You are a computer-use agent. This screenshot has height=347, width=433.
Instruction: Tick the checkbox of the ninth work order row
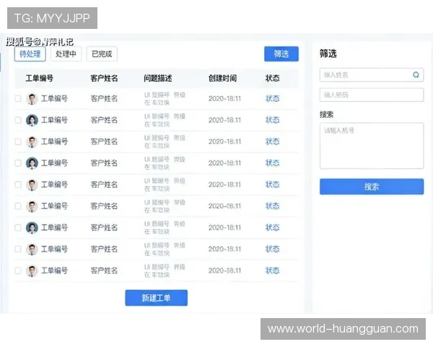pyautogui.click(x=18, y=270)
